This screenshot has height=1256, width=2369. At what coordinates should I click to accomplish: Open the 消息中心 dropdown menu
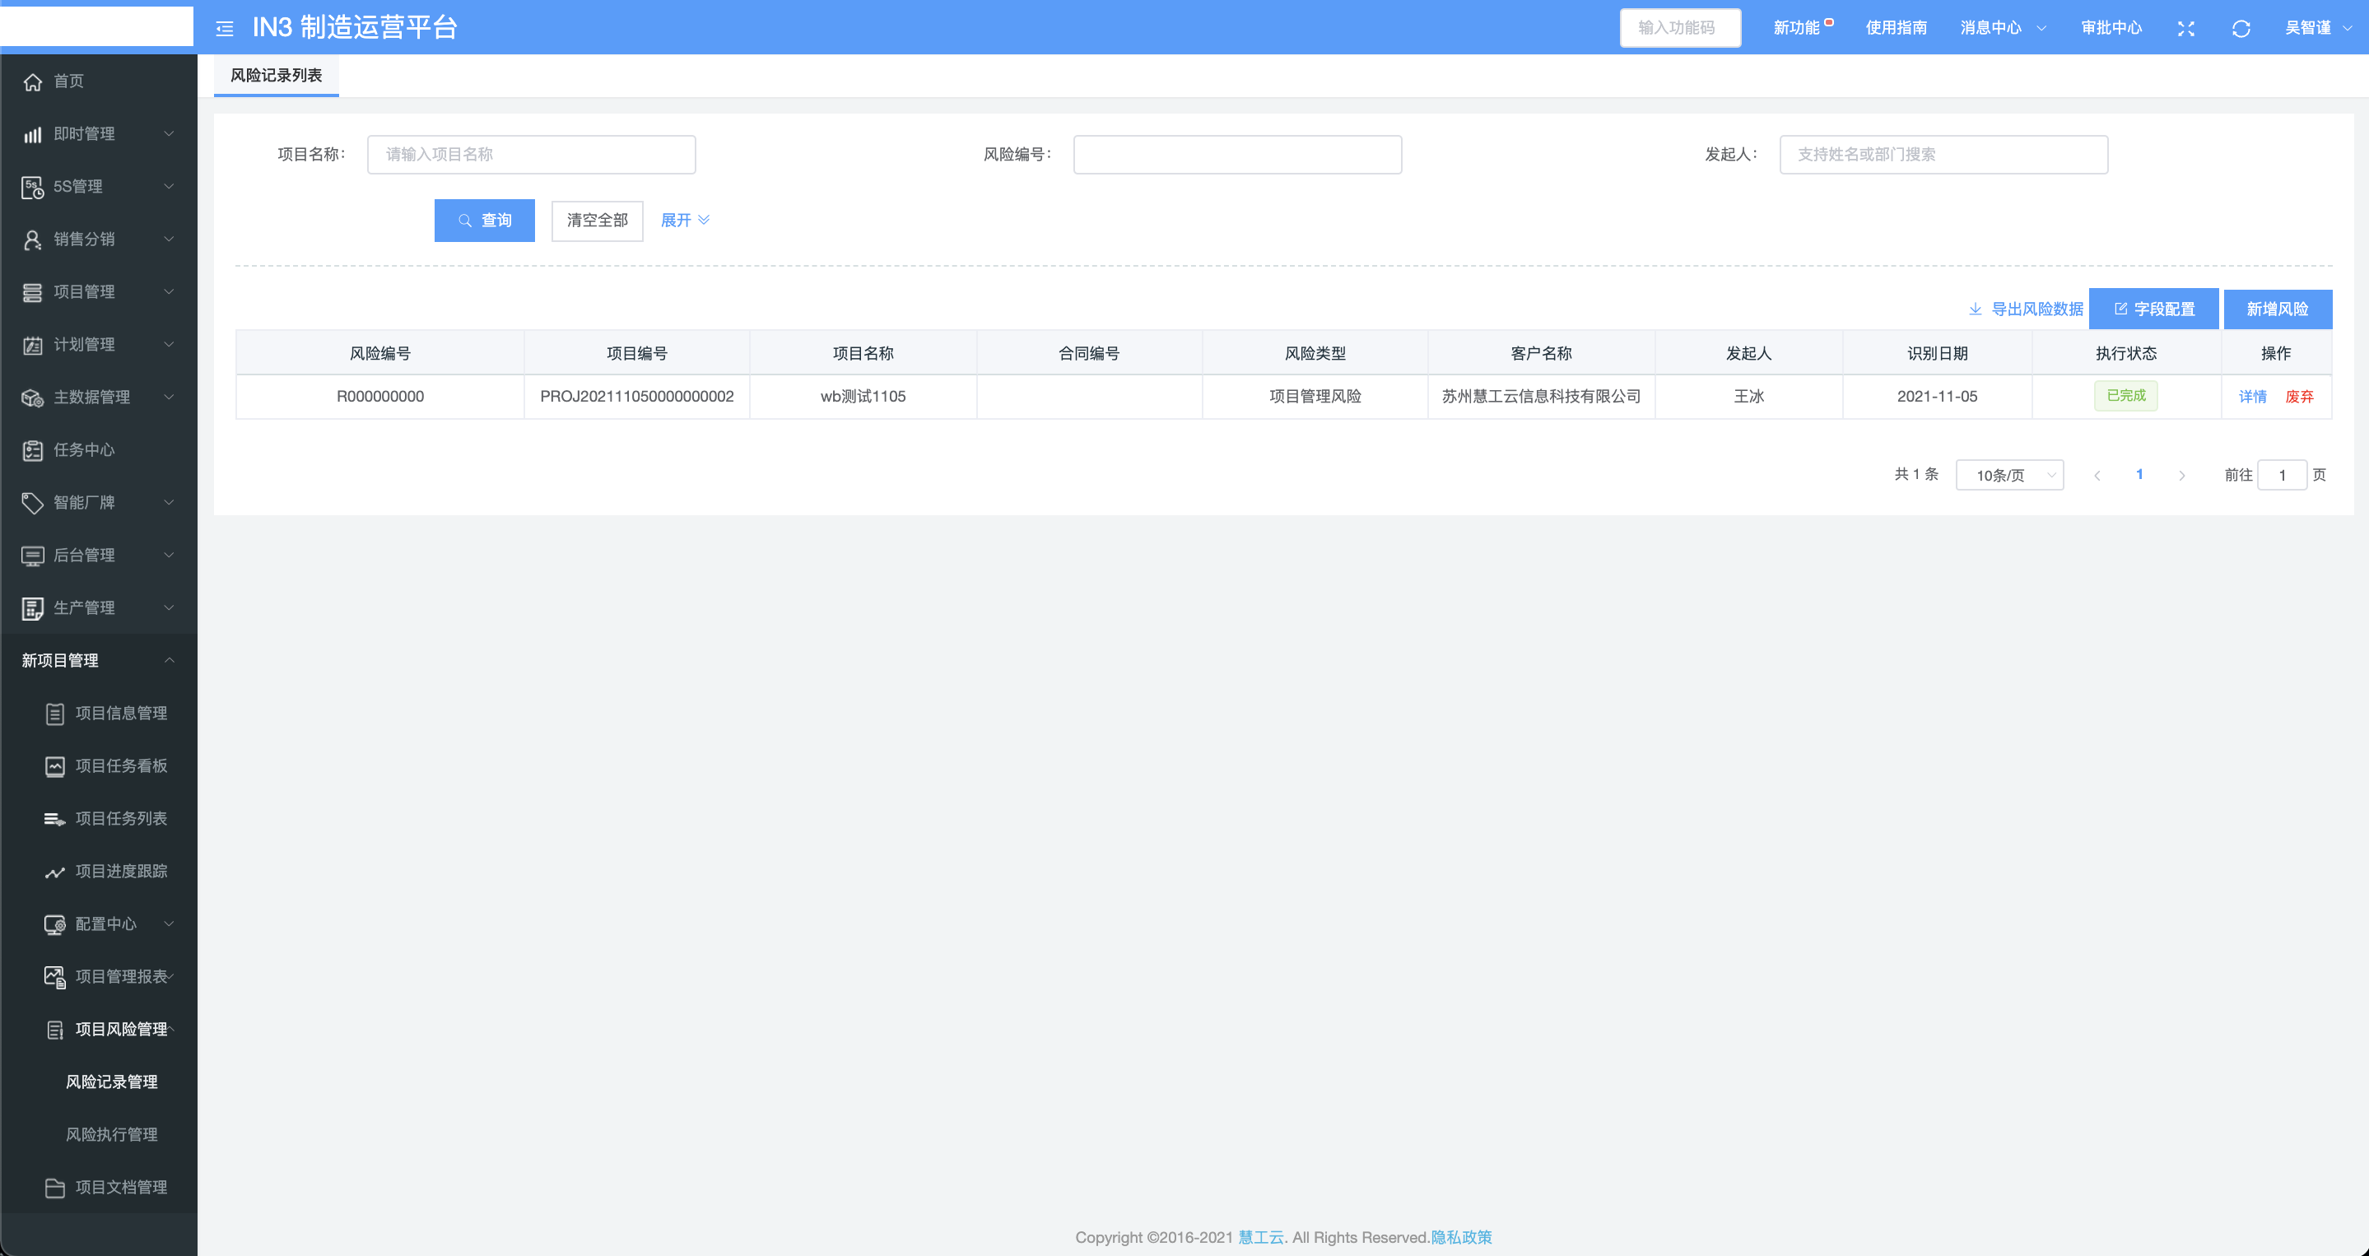click(2002, 29)
